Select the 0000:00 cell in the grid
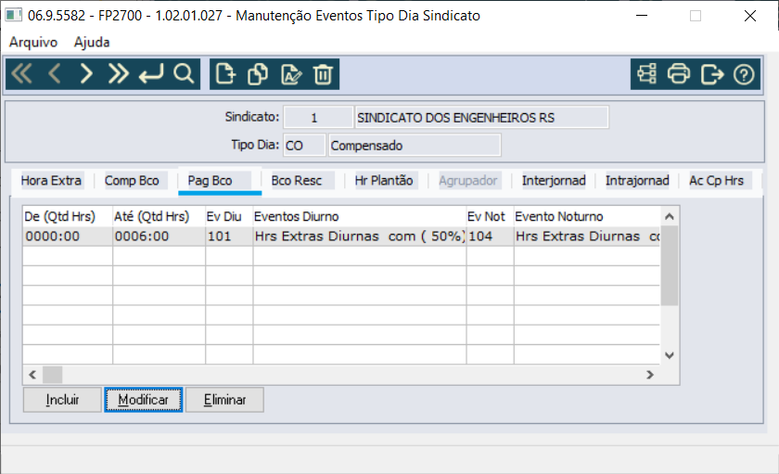779x474 pixels. tap(68, 236)
